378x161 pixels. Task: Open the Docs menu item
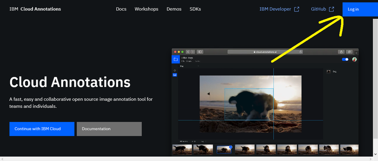click(x=121, y=9)
